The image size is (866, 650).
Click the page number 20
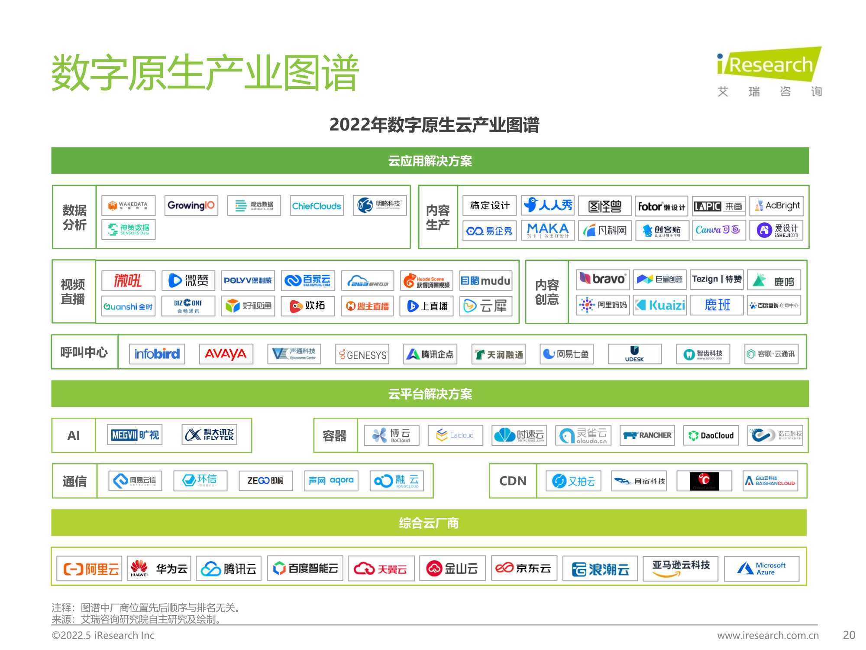click(x=849, y=635)
